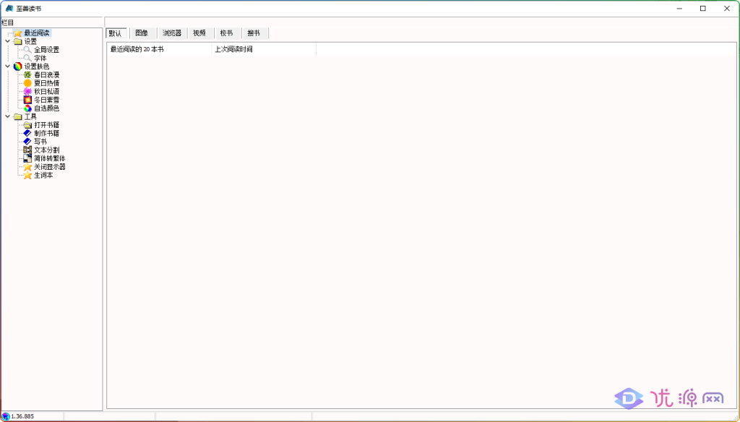The width and height of the screenshot is (740, 422).
Task: Switch to the 视频 tab
Action: pyautogui.click(x=199, y=33)
